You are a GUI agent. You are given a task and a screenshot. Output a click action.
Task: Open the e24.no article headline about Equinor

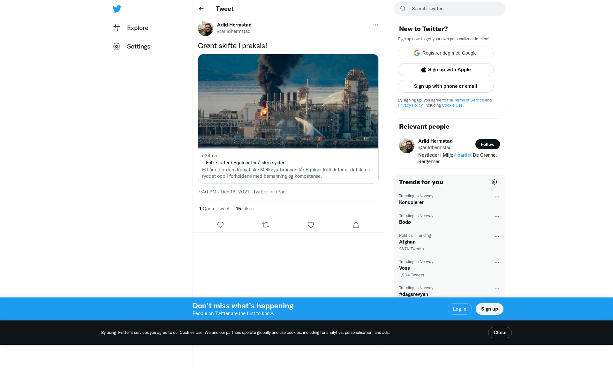pos(243,163)
